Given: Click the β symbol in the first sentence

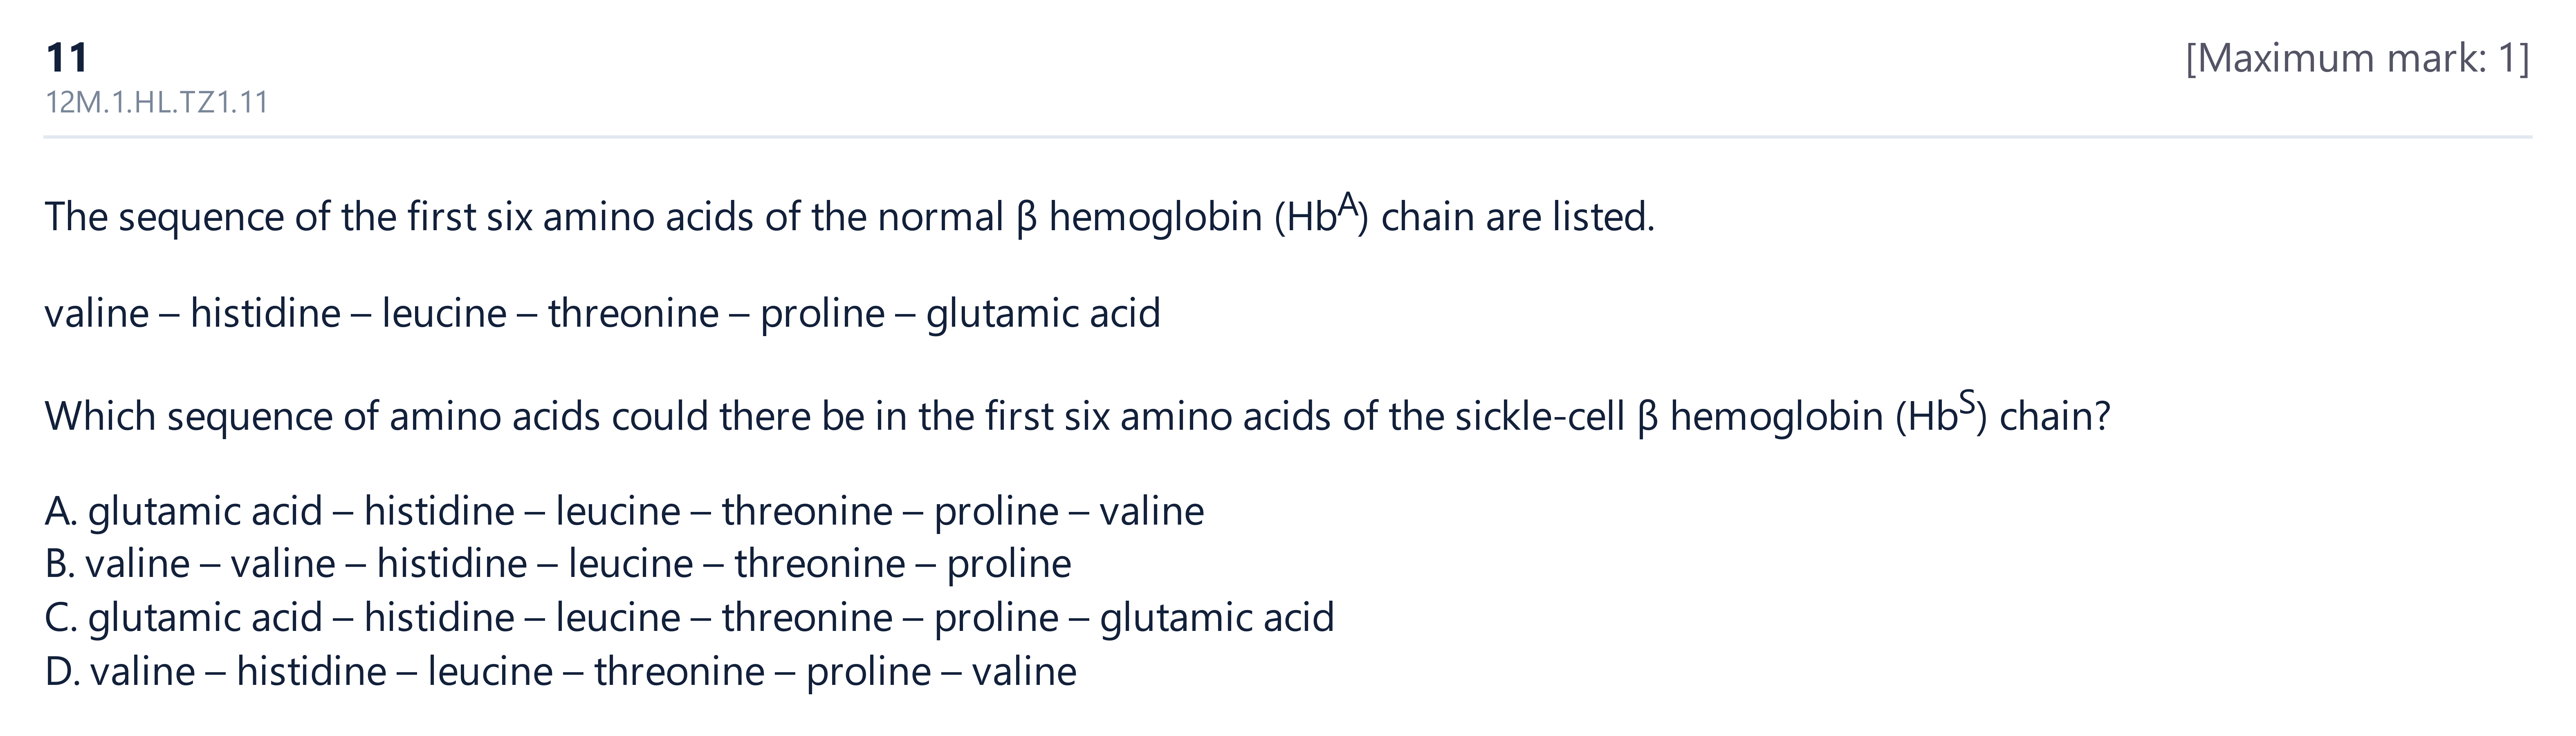Looking at the screenshot, I should pyautogui.click(x=1025, y=218).
